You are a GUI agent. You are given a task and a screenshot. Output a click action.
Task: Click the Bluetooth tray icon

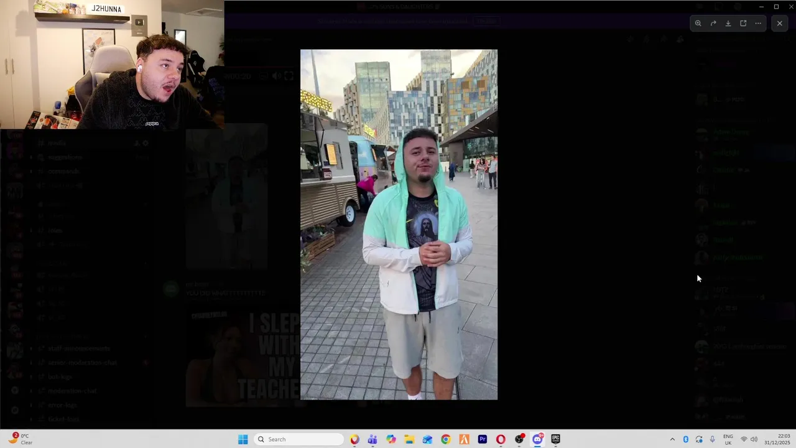[686, 439]
